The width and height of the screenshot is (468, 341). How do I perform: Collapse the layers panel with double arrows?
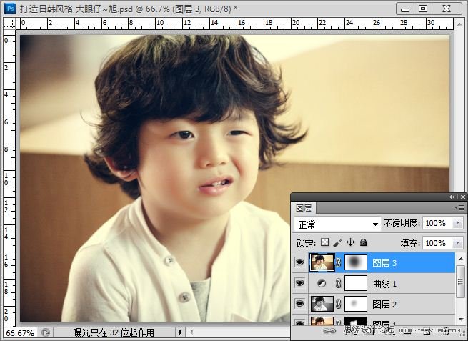452,197
